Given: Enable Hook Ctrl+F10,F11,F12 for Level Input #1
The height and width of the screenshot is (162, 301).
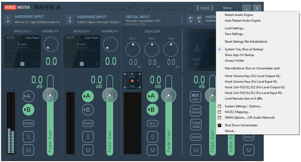Looking at the screenshot, I should (x=253, y=93).
